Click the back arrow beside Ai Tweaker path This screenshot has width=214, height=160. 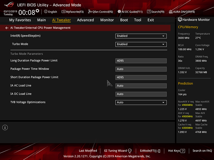click(7, 28)
